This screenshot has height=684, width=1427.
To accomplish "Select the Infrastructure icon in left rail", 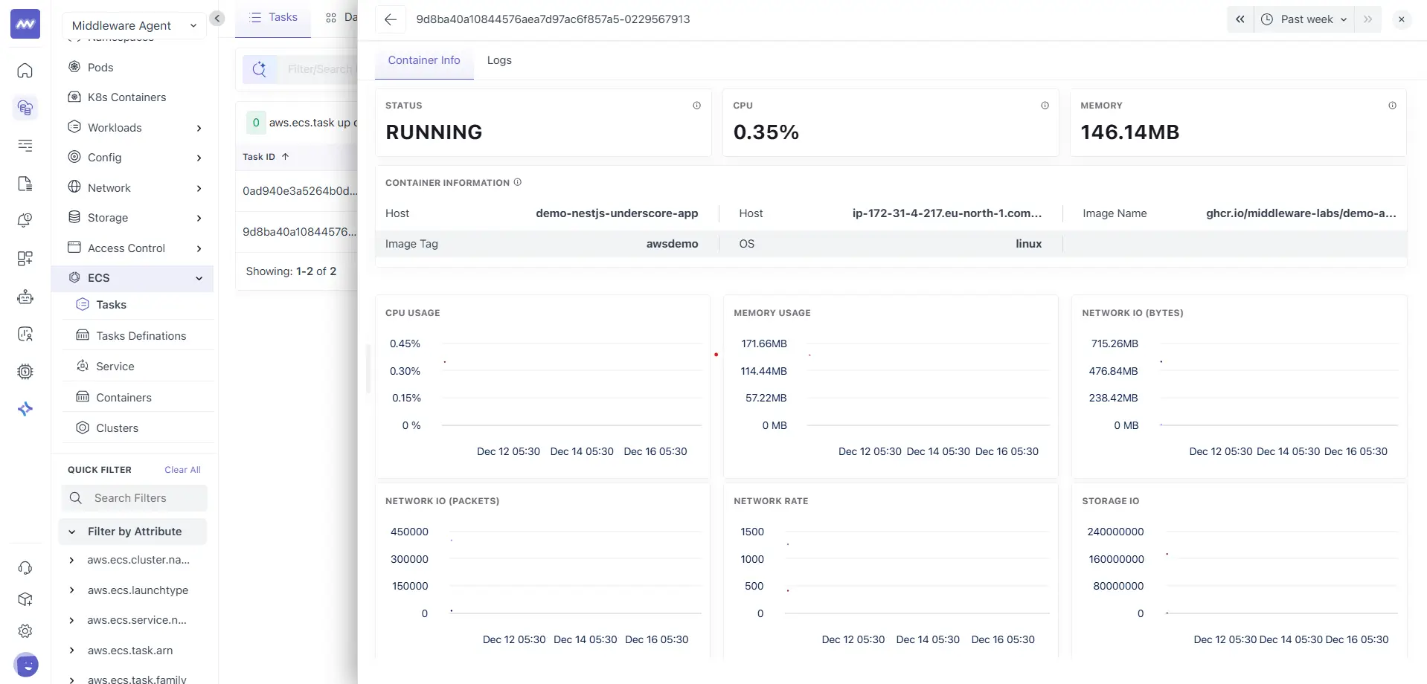I will click(25, 108).
